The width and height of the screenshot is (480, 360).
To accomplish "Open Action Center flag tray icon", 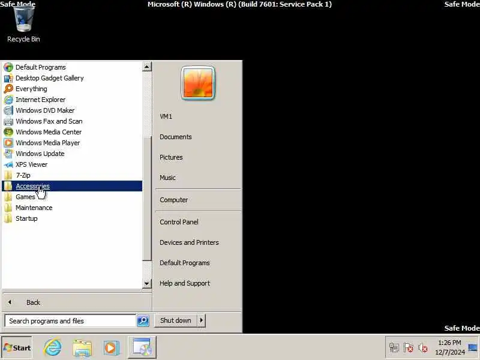I will click(409, 348).
